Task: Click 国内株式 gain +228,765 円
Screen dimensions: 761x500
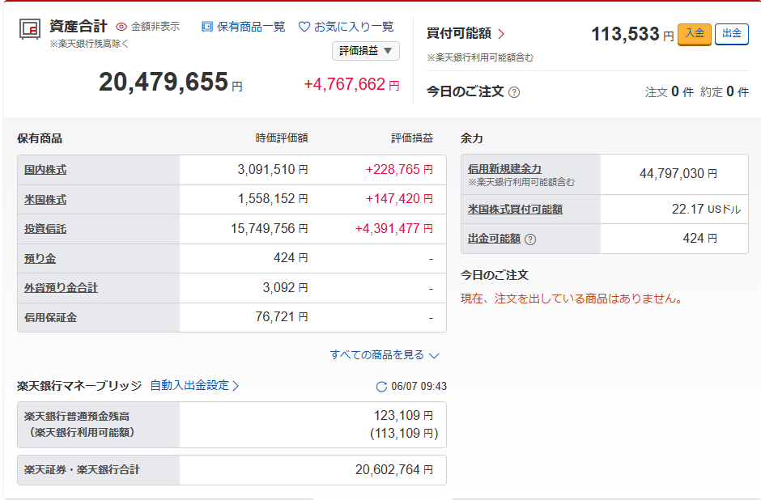Action: [x=399, y=170]
